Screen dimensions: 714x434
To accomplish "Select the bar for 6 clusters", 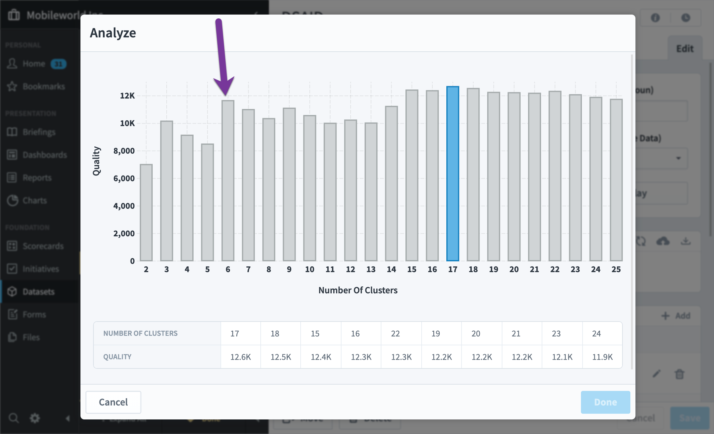I will 228,181.
